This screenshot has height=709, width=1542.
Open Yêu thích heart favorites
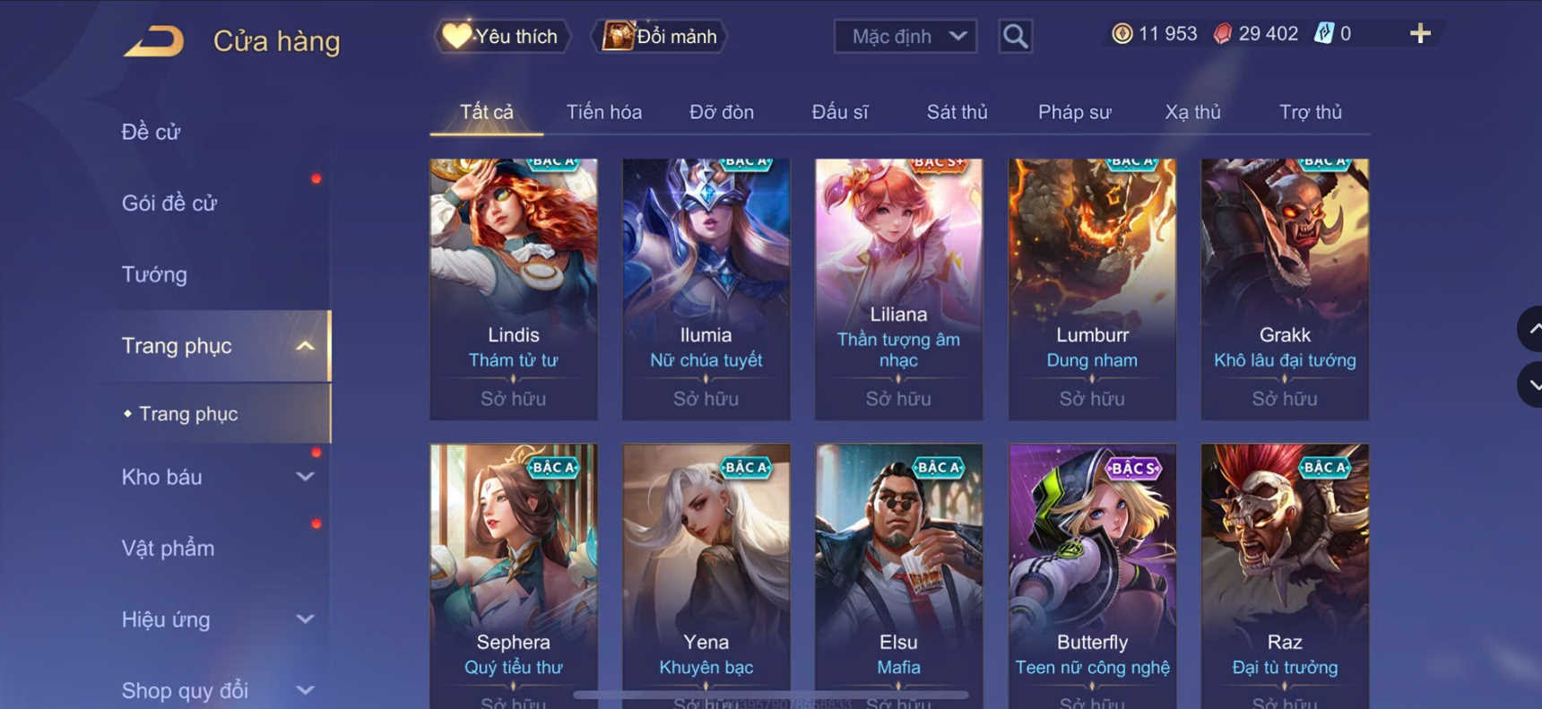click(502, 37)
